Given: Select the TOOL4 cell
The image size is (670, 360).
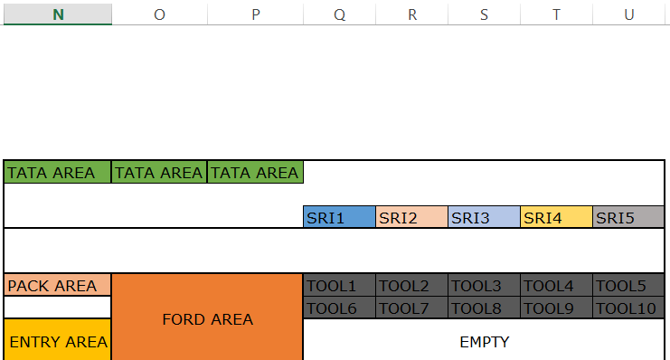Looking at the screenshot, I should coord(556,285).
